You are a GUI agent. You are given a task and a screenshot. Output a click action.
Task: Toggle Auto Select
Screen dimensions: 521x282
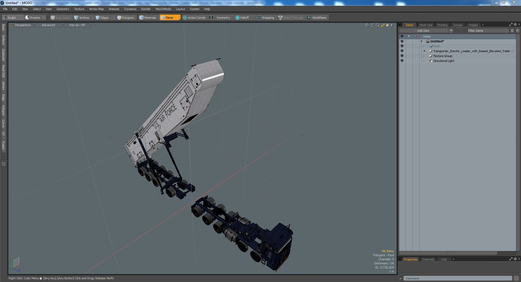pyautogui.click(x=61, y=18)
